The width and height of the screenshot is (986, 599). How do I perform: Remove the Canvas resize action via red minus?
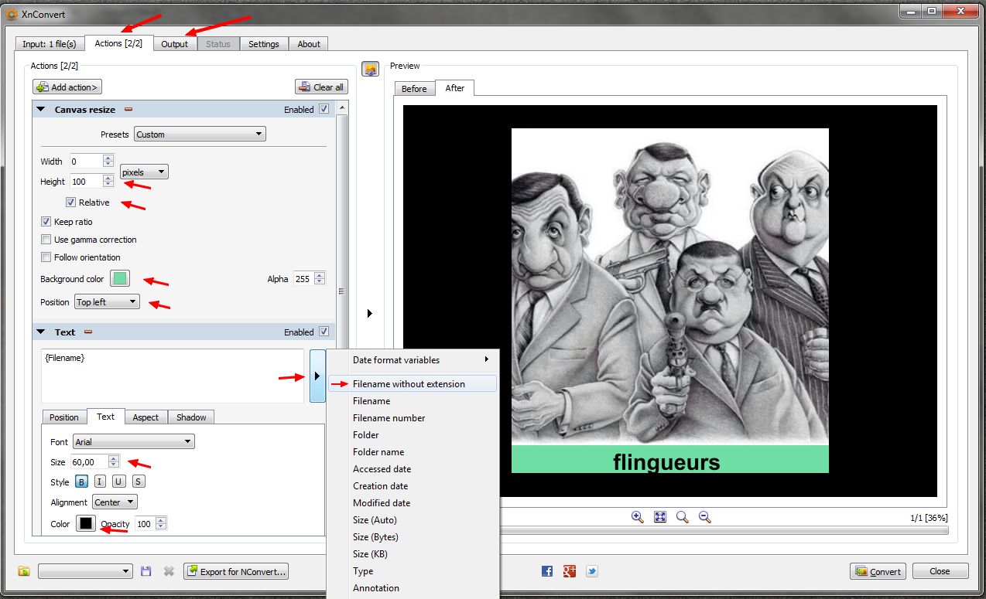(128, 110)
